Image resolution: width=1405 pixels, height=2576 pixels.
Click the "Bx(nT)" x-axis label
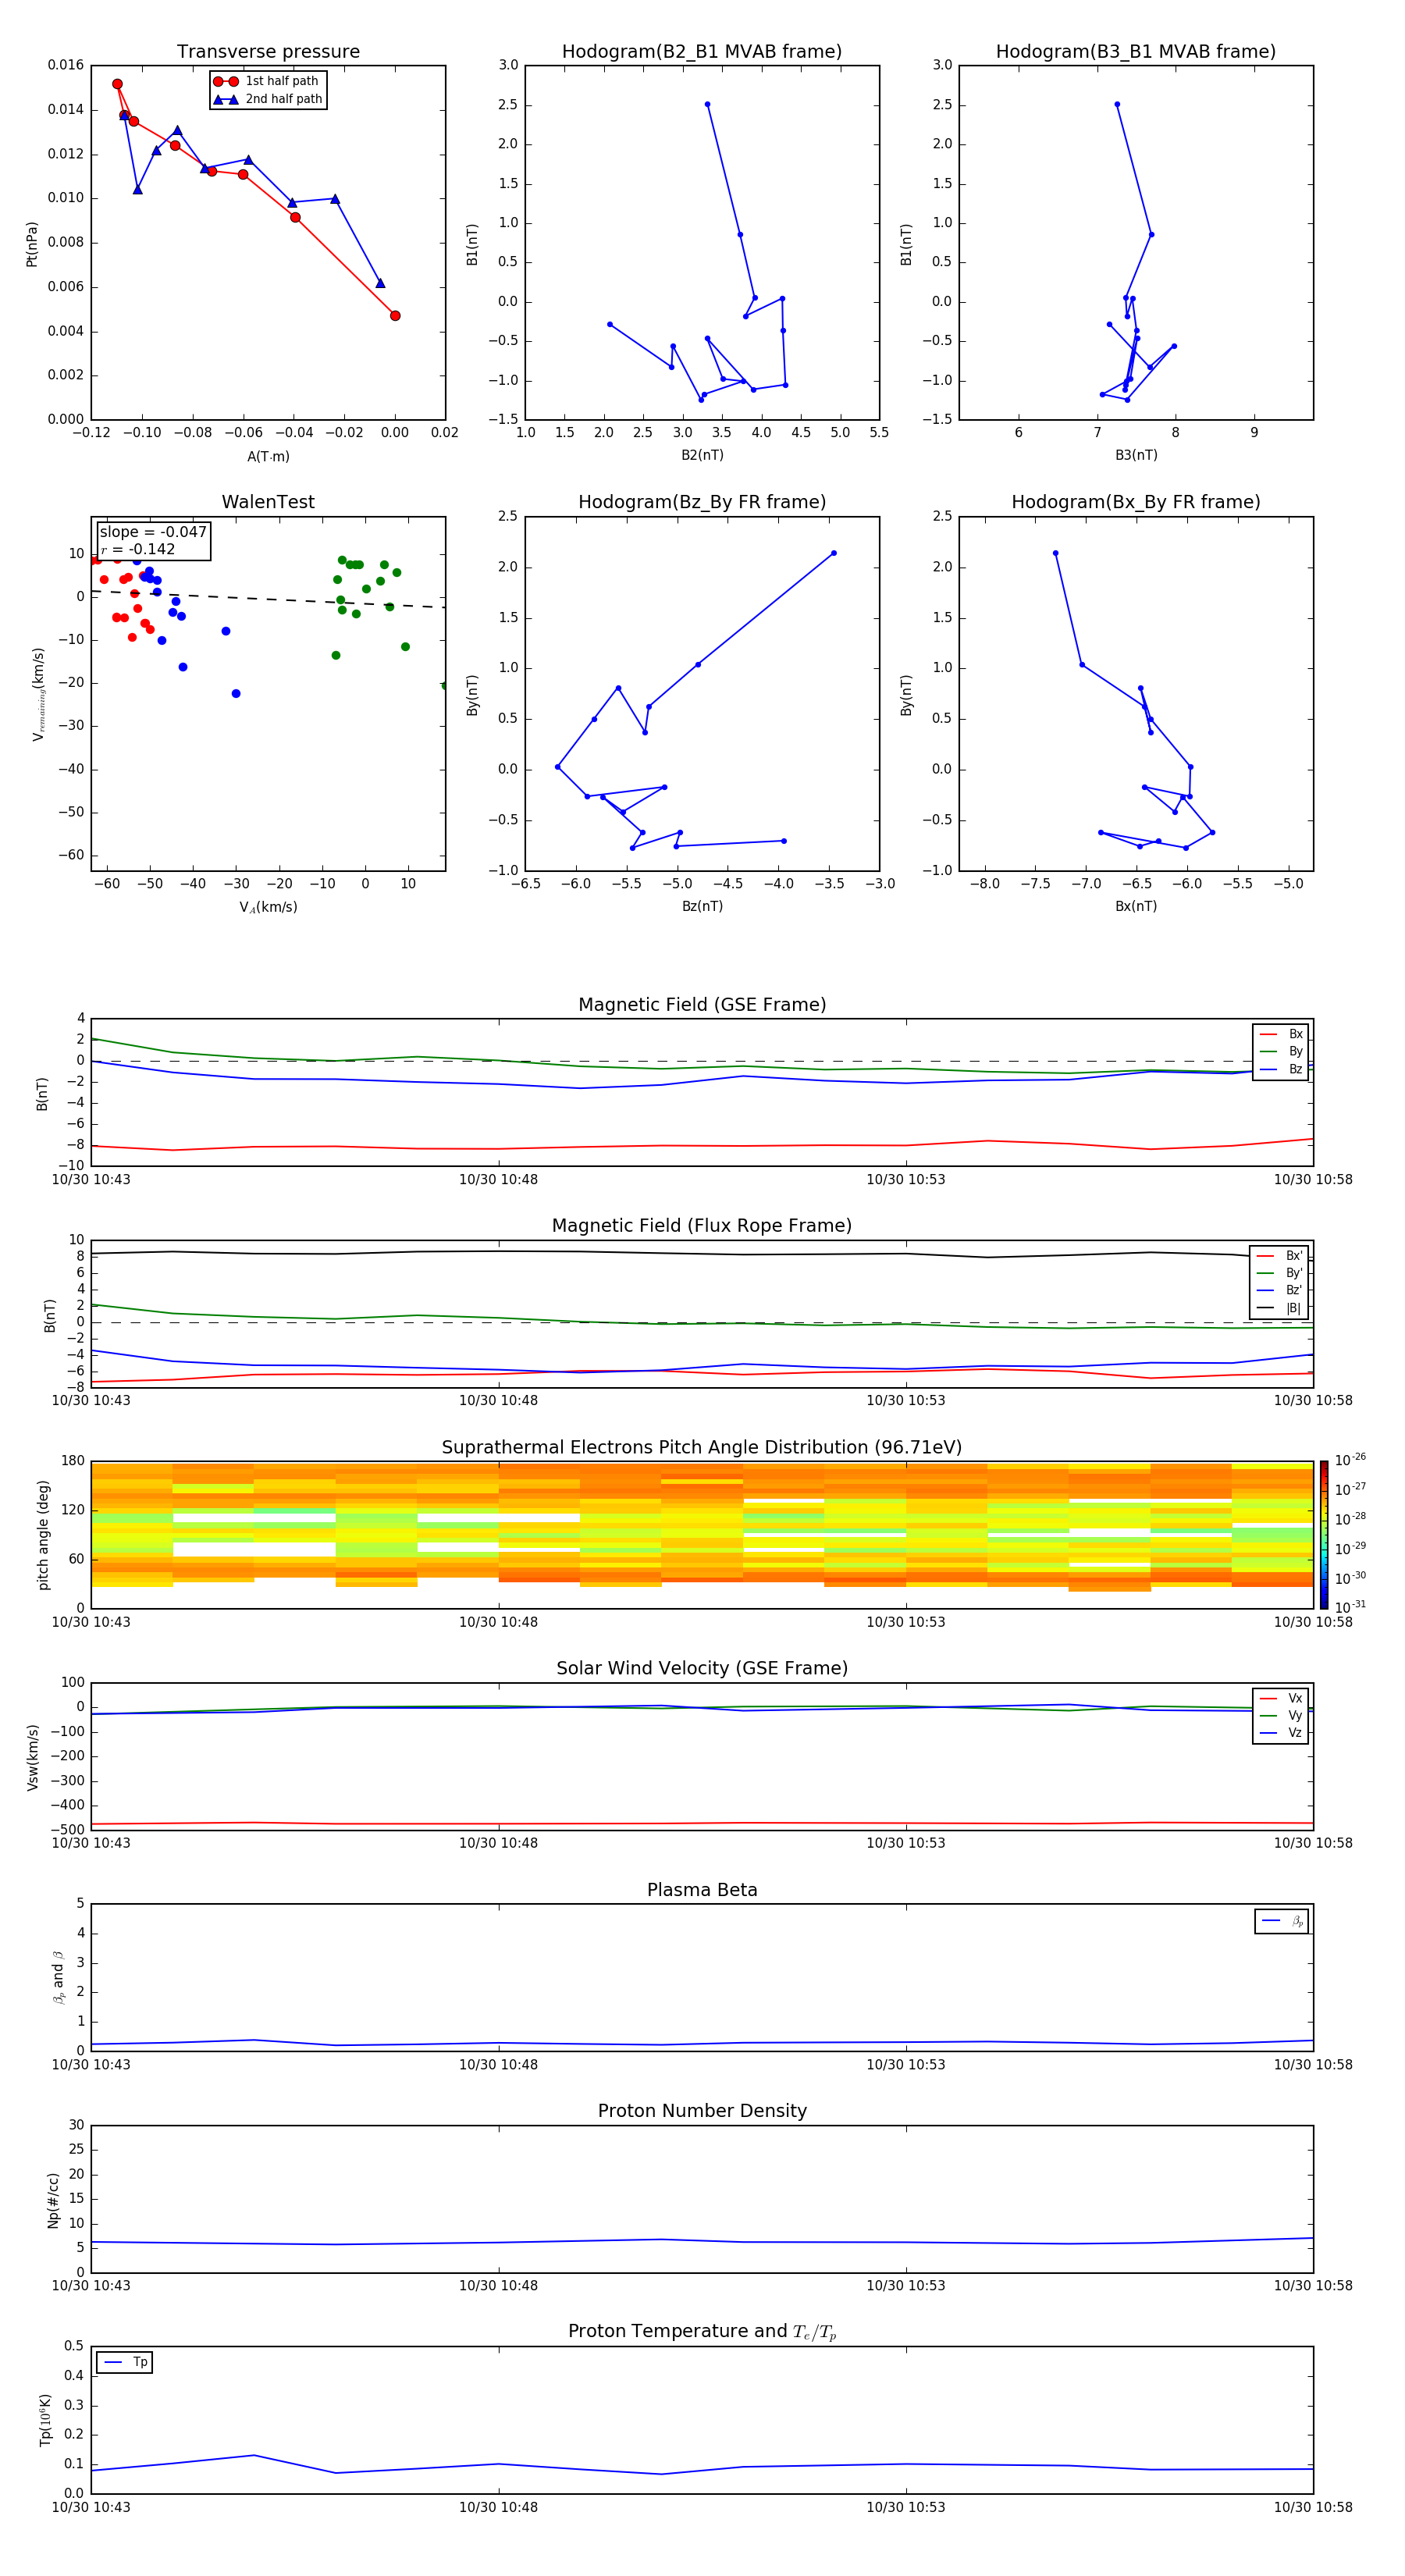pyautogui.click(x=1136, y=906)
